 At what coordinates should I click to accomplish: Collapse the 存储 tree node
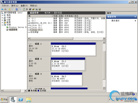(2, 25)
